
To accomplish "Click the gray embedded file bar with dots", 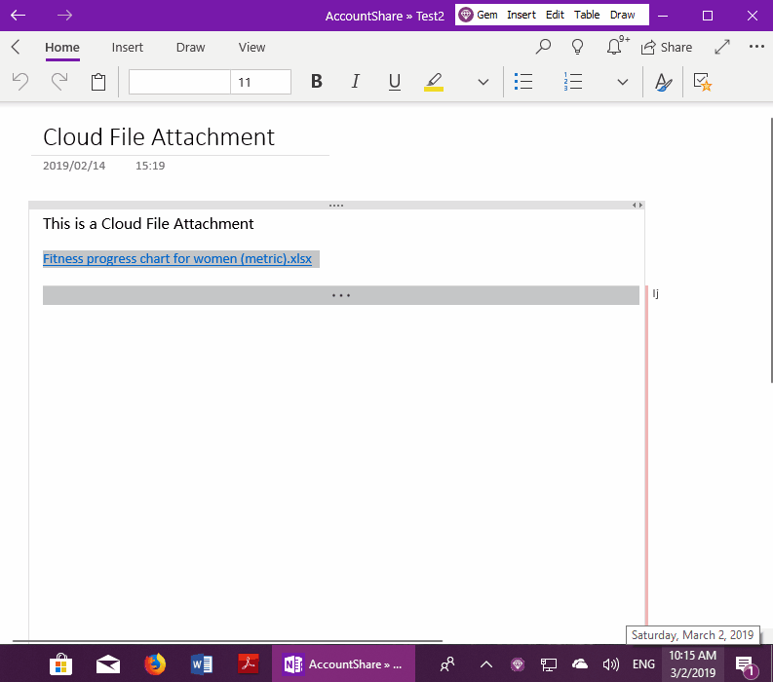I will click(341, 295).
